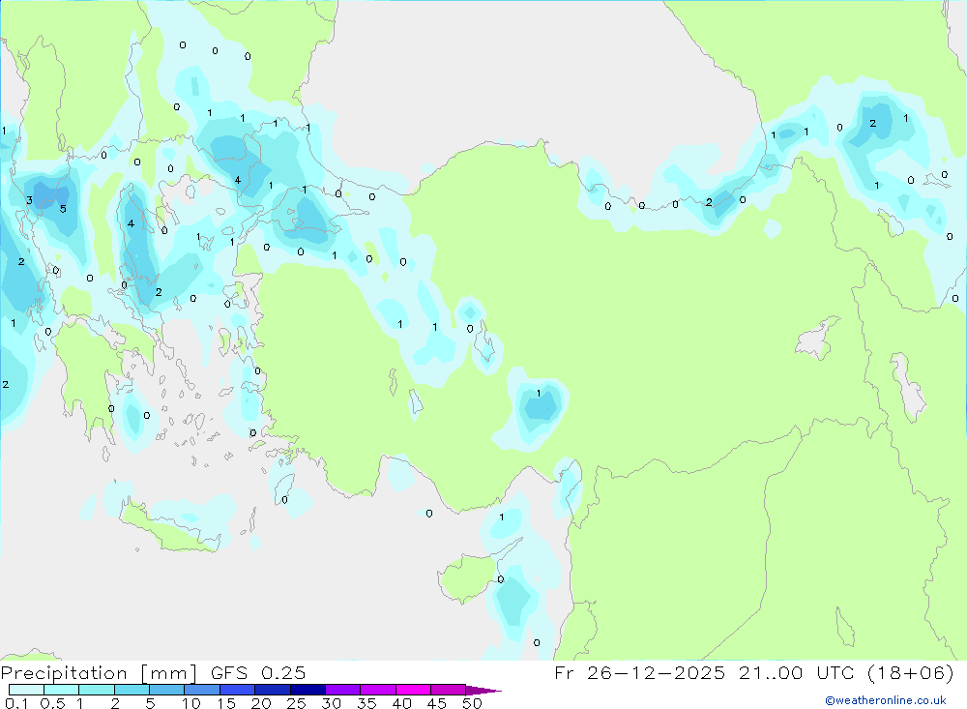Click the 0.1–0.5 mm lightest cyan legend swatch
Viewport: 967px width, 709px height.
[x=26, y=690]
